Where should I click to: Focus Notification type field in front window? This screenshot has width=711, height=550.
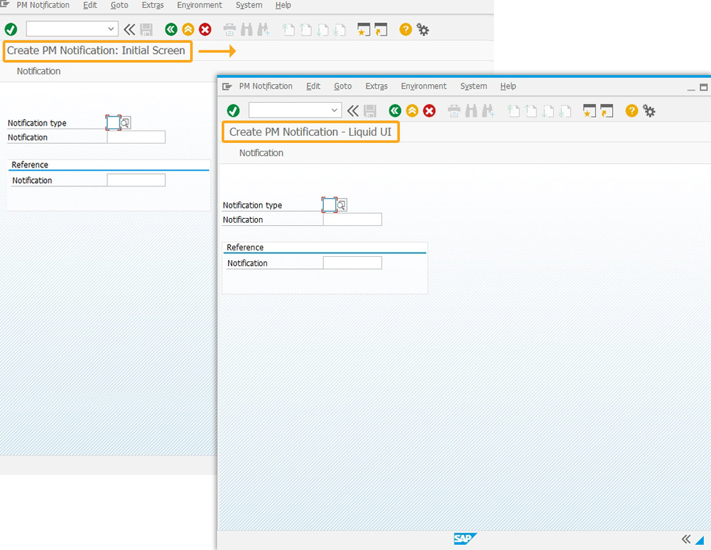pyautogui.click(x=329, y=205)
